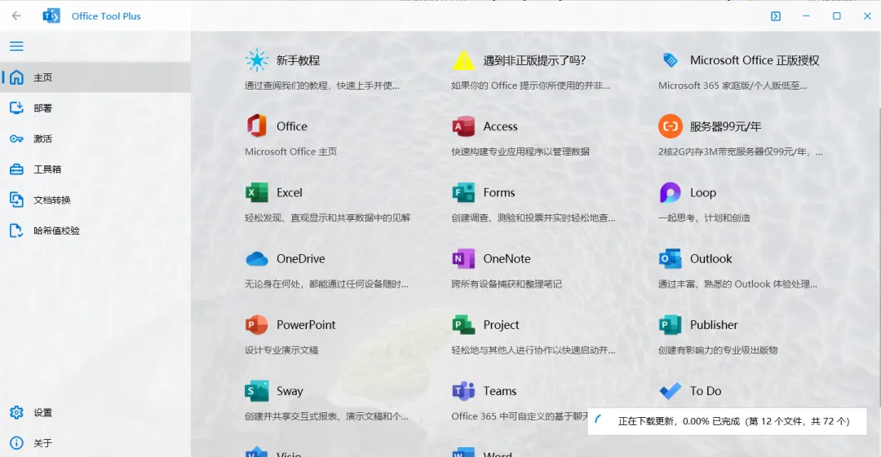Open 设置 settings
Screen dimensions: 881x457
pos(95,413)
